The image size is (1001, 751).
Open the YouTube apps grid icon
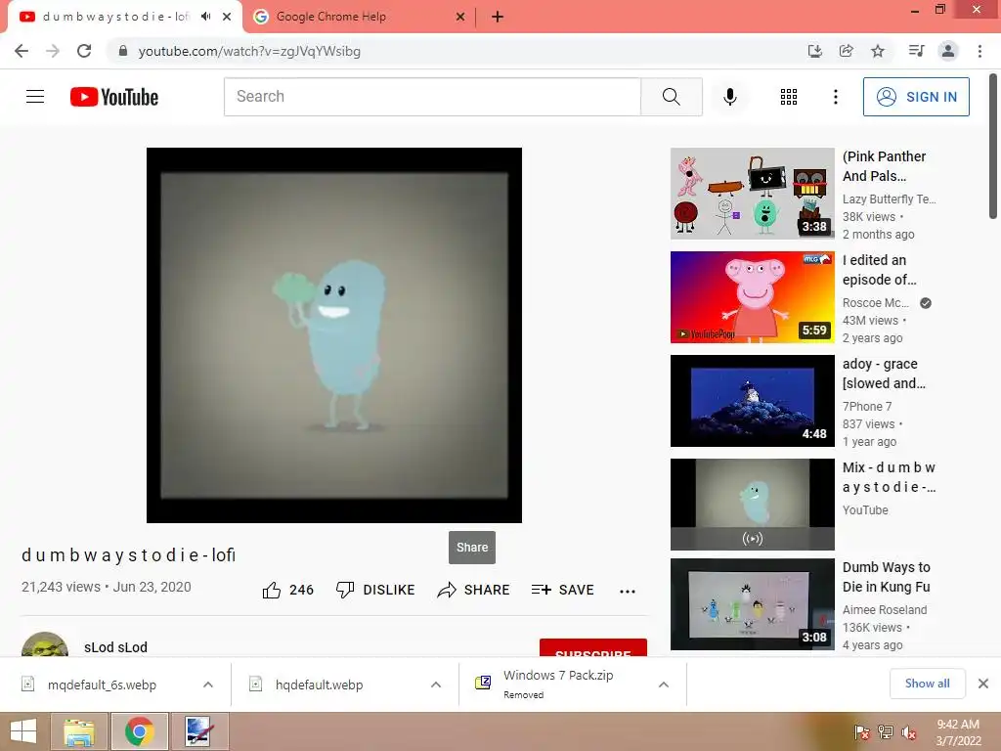[789, 97]
